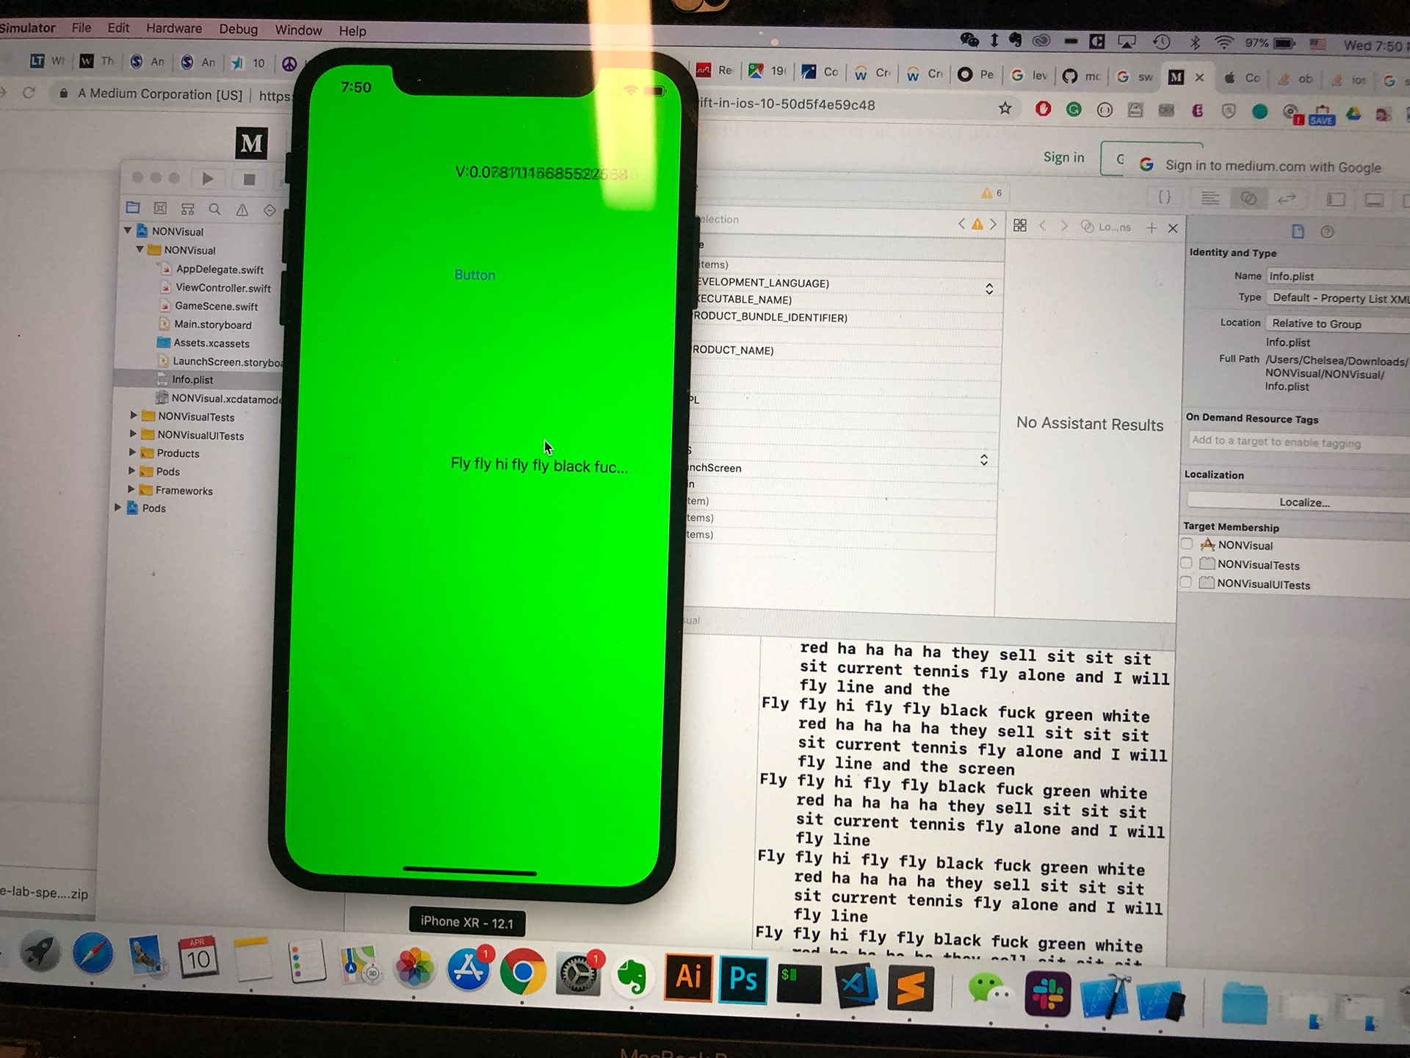Click stepper on LaunchScreen plist row

pyautogui.click(x=984, y=460)
